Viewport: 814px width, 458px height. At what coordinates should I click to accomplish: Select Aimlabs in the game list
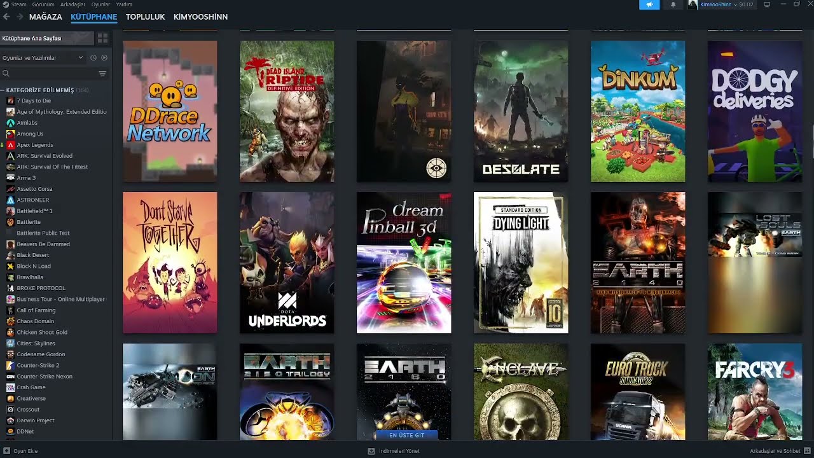click(27, 123)
